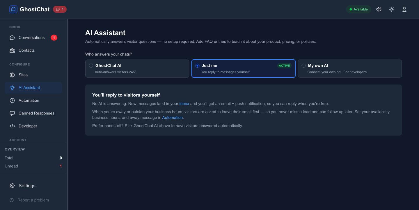
Task: Open the Available status dropdown
Action: [x=358, y=9]
